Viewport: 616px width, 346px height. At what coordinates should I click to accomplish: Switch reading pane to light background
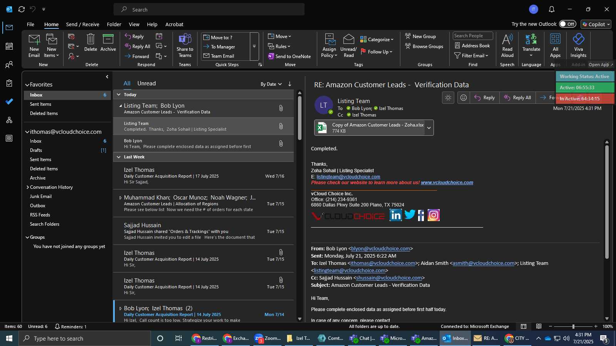(x=448, y=98)
